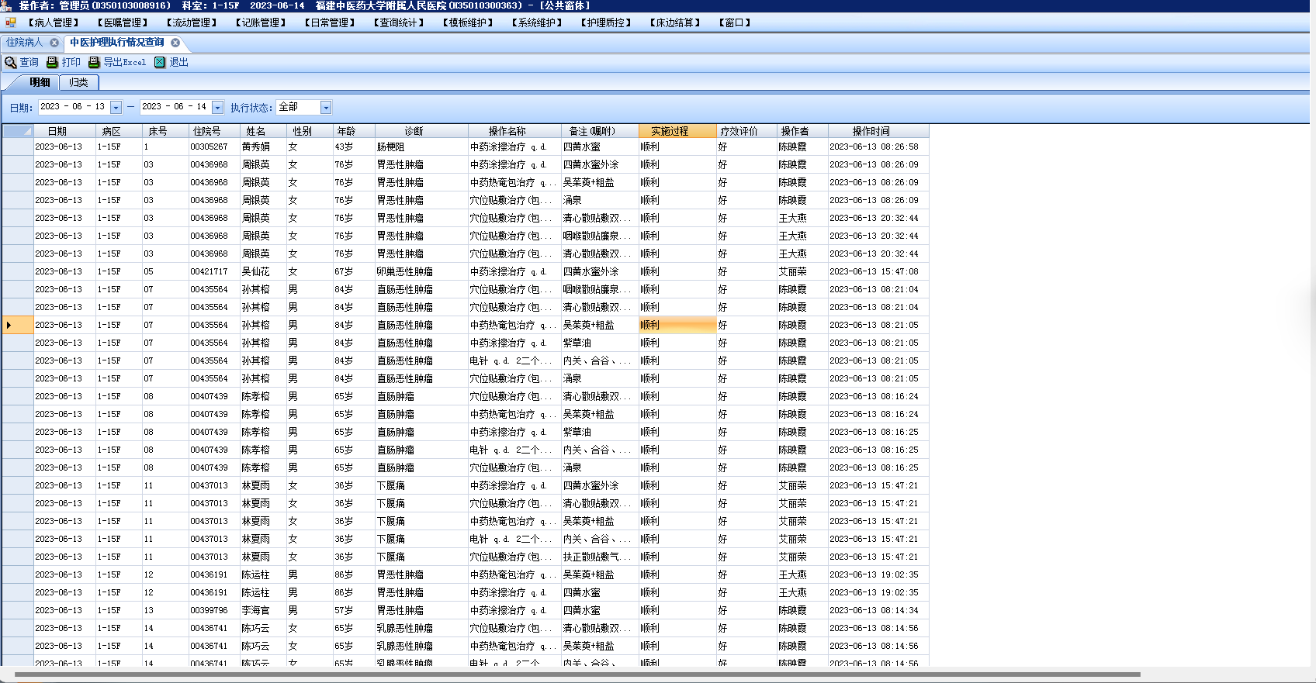Click the 打印 printer toolbar icon

(52, 62)
